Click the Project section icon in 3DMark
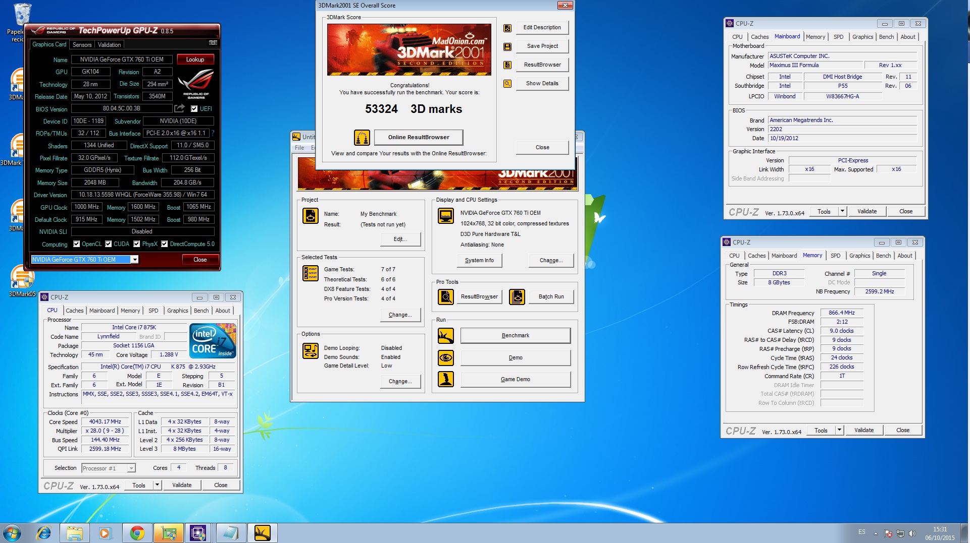 [311, 216]
